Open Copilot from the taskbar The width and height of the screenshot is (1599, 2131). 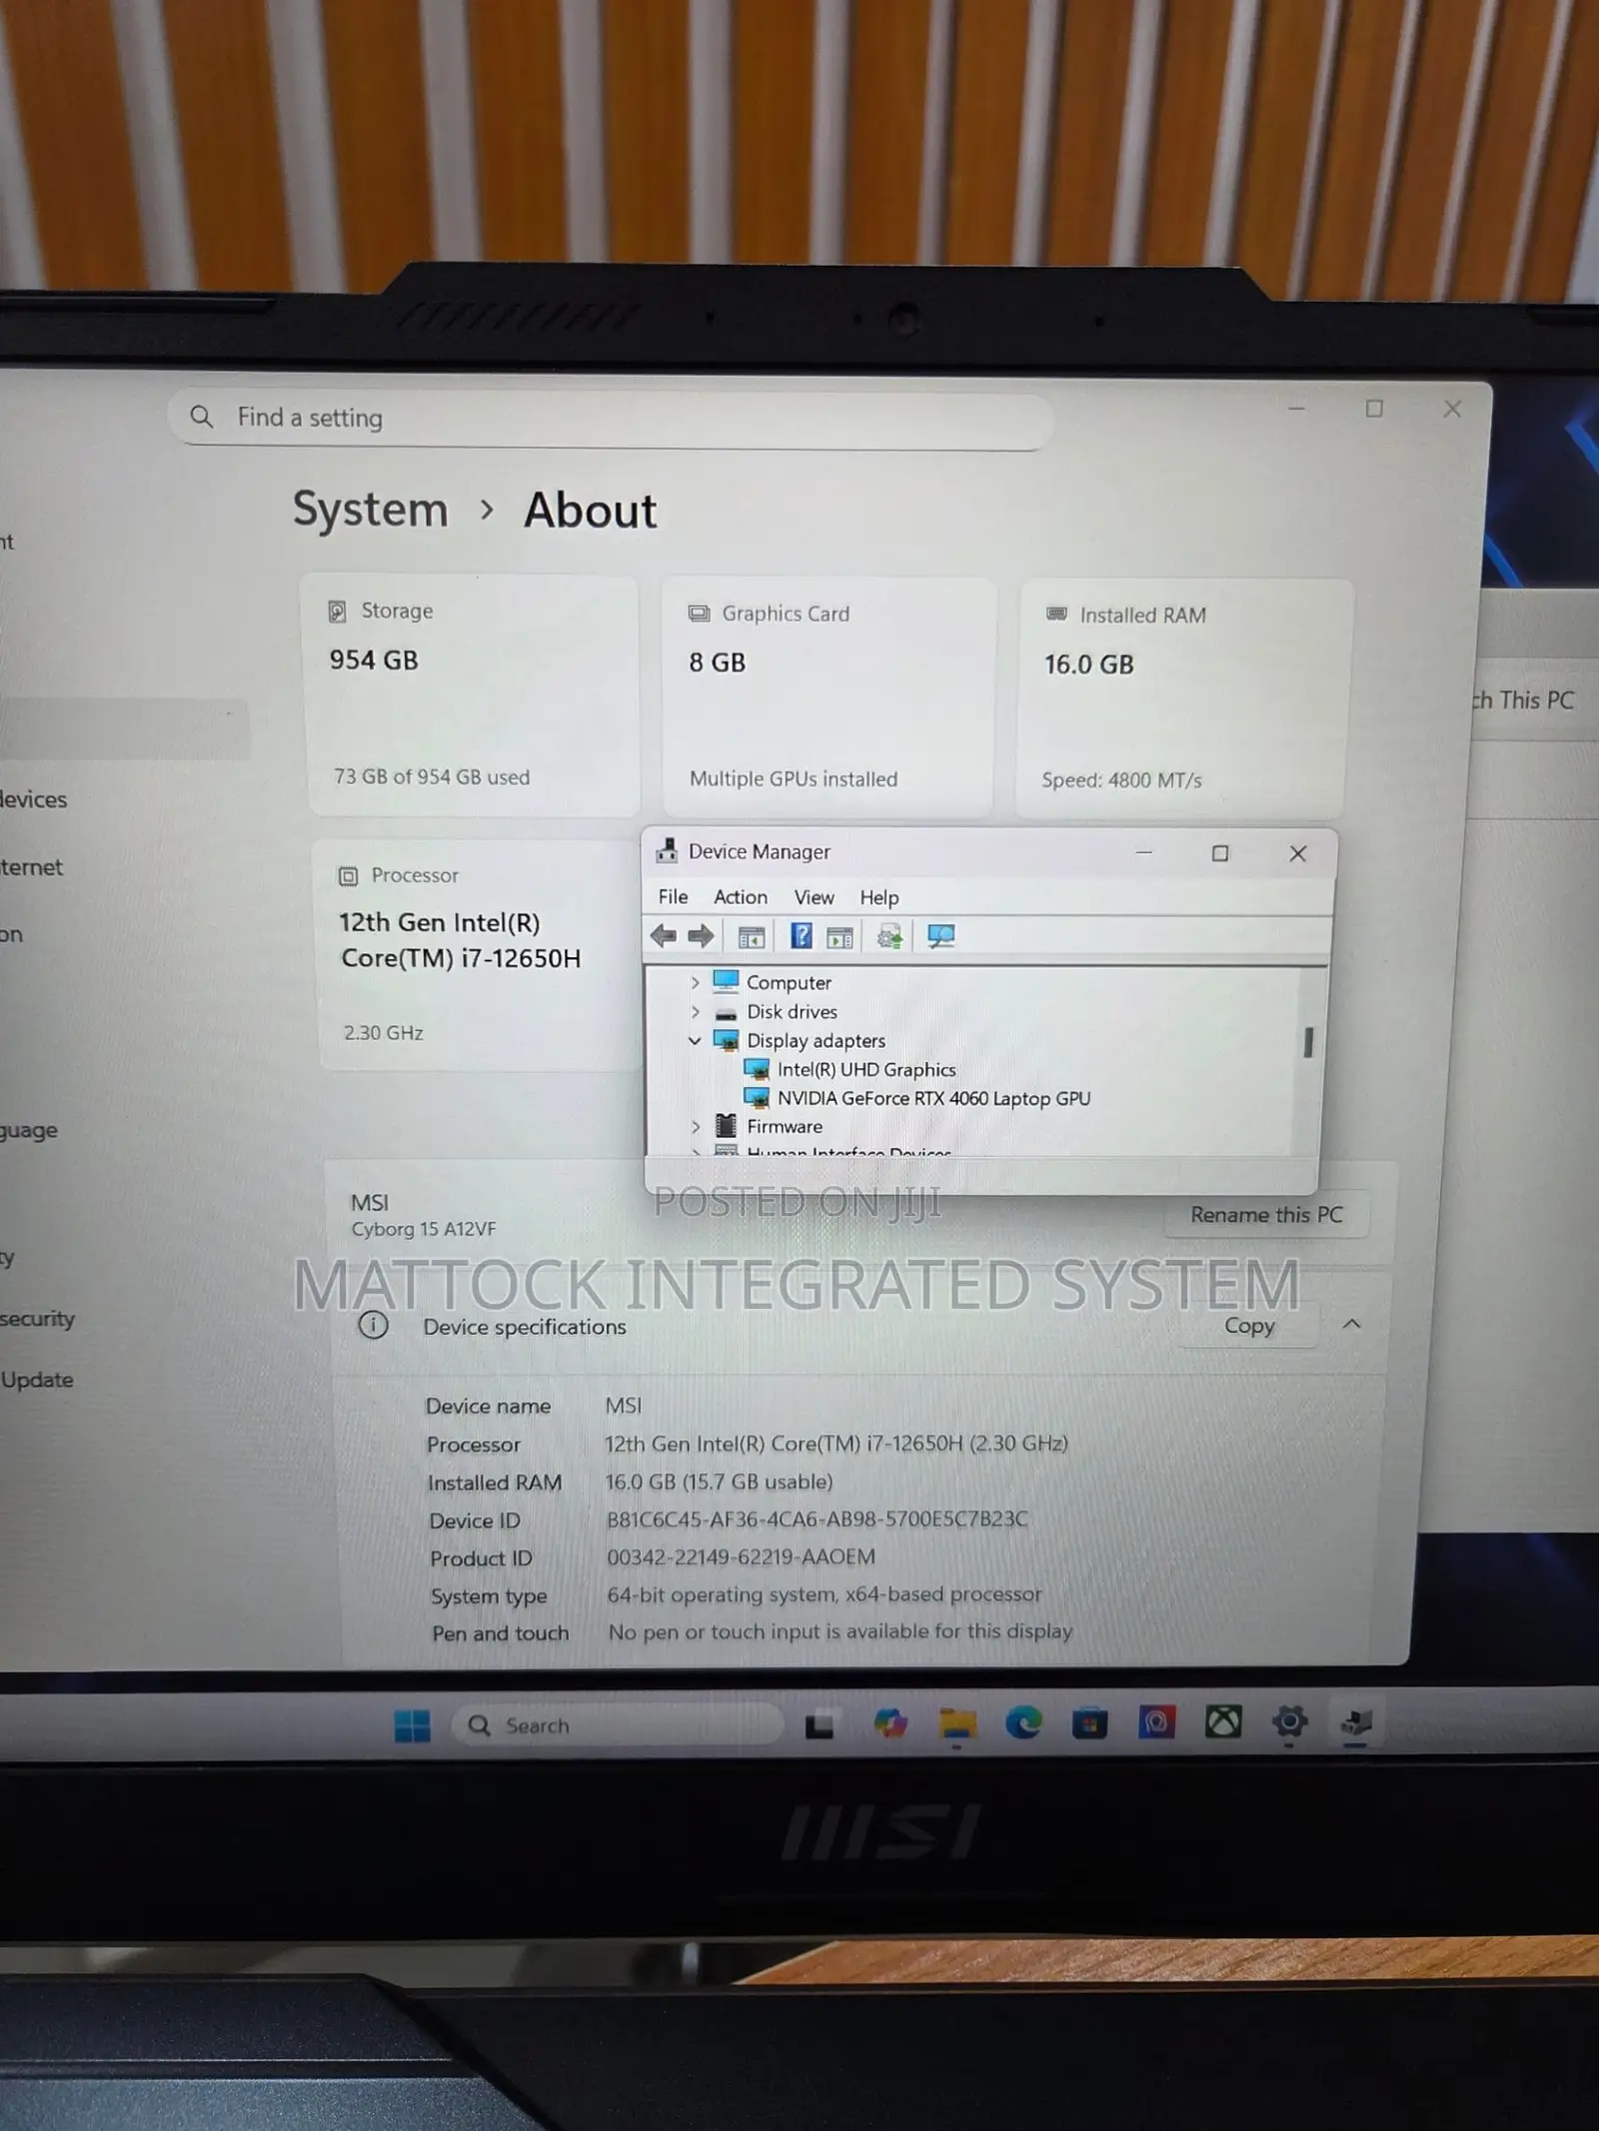(889, 1723)
